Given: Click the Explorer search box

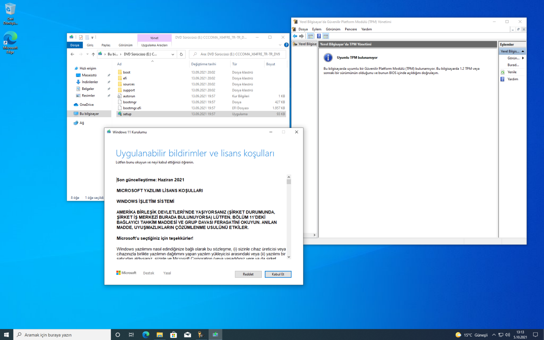Looking at the screenshot, I should coord(237,54).
